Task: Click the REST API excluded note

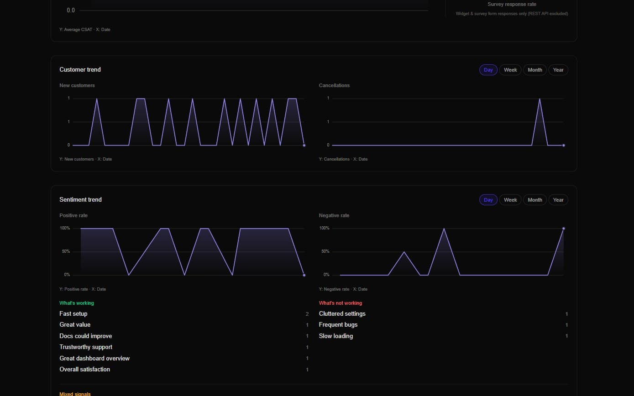Action: coord(512,14)
